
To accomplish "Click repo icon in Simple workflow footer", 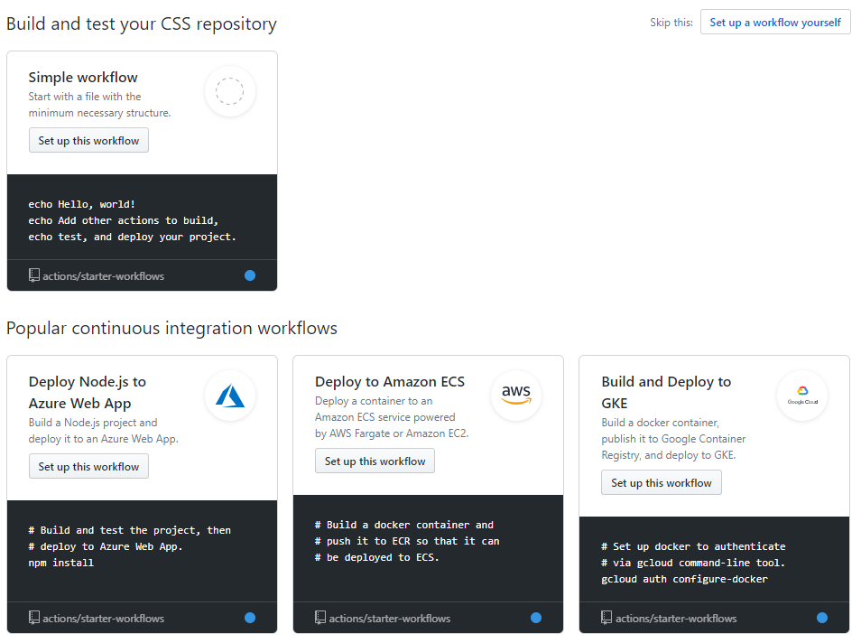I will pyautogui.click(x=34, y=275).
